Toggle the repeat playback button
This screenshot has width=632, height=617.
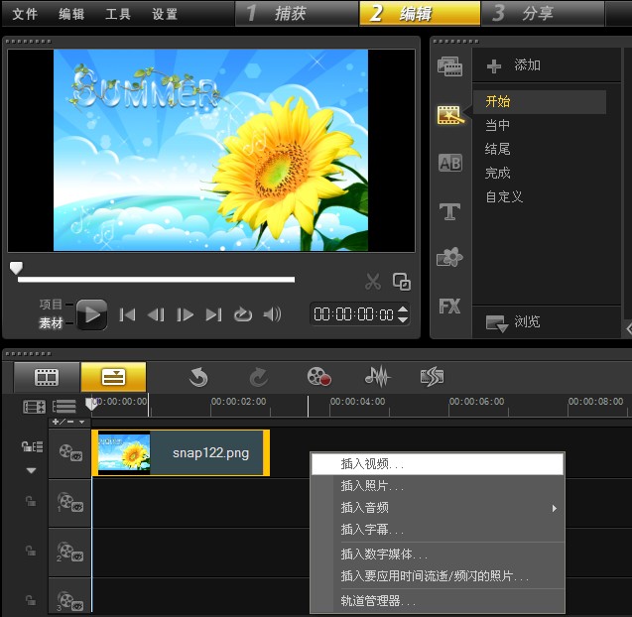pos(243,314)
